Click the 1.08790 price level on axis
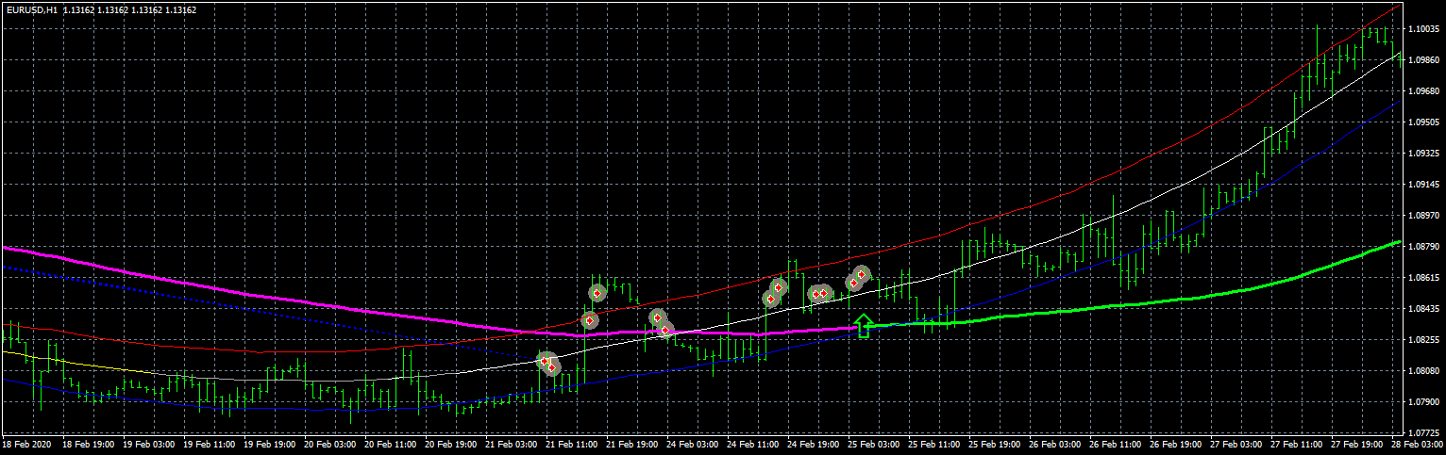This screenshot has width=1446, height=455. (x=1423, y=247)
